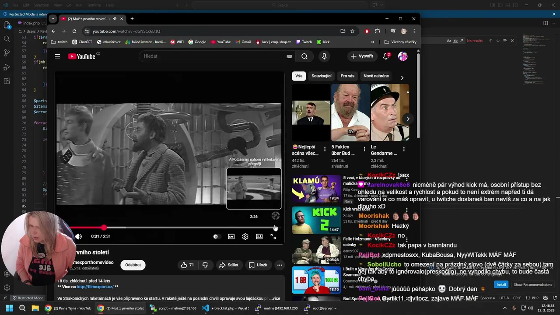Mute the tab via its speaker icon

point(115,19)
